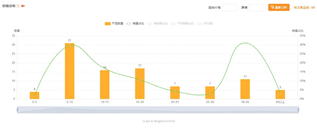Click the 10-15 bar showing 16
Viewport: 317px width, 130px height.
pos(105,84)
